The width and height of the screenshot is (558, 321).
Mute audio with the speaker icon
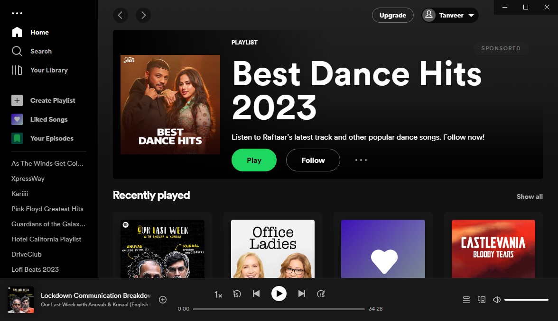pyautogui.click(x=497, y=299)
